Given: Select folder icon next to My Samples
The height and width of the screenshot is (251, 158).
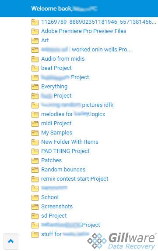Looking at the screenshot, I should (x=35, y=133).
